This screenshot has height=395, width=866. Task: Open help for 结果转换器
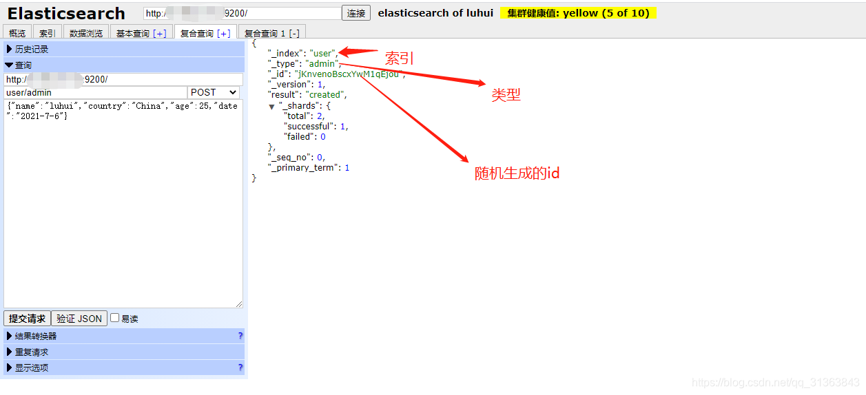pyautogui.click(x=240, y=336)
